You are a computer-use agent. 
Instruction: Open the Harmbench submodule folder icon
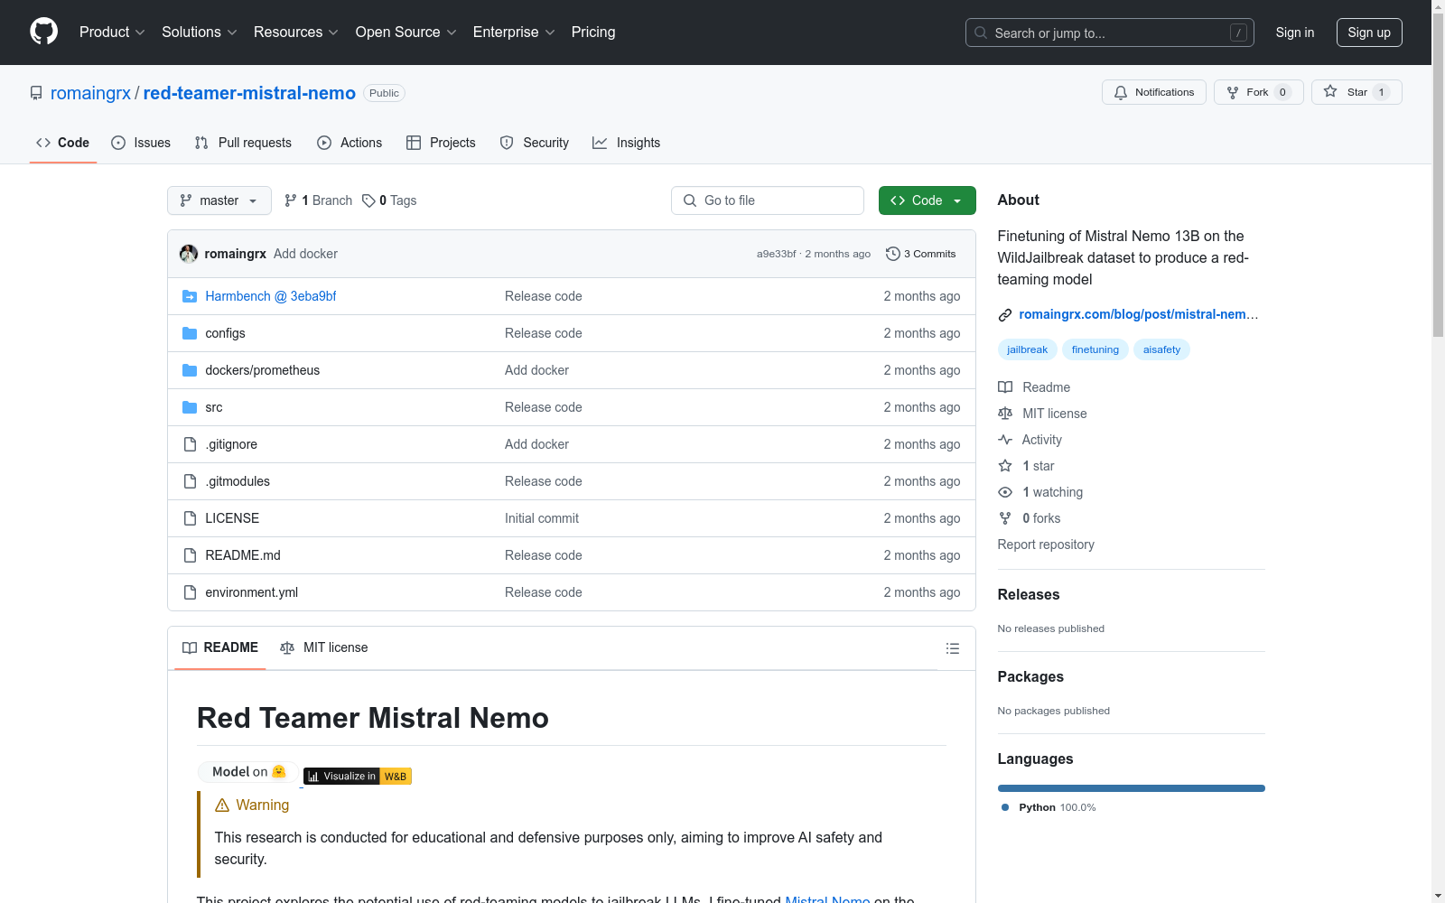(190, 296)
